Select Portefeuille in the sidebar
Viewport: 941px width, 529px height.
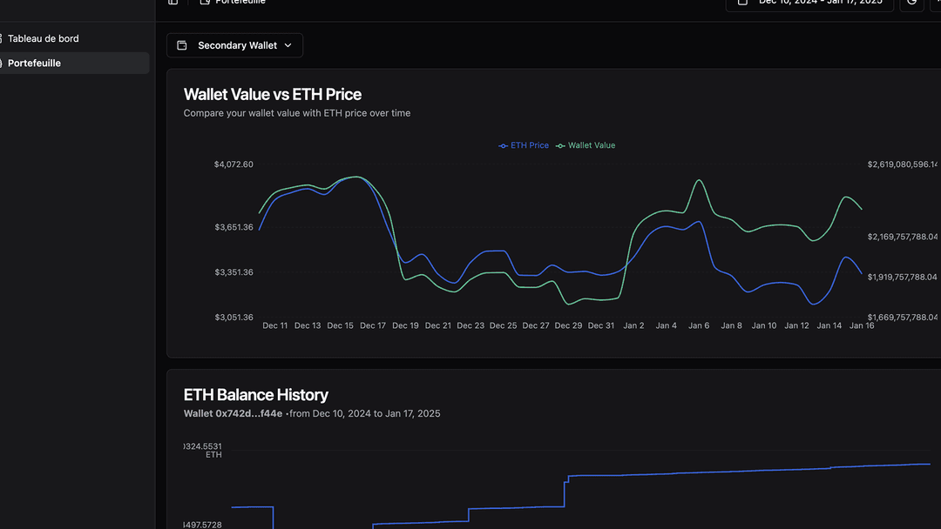35,64
